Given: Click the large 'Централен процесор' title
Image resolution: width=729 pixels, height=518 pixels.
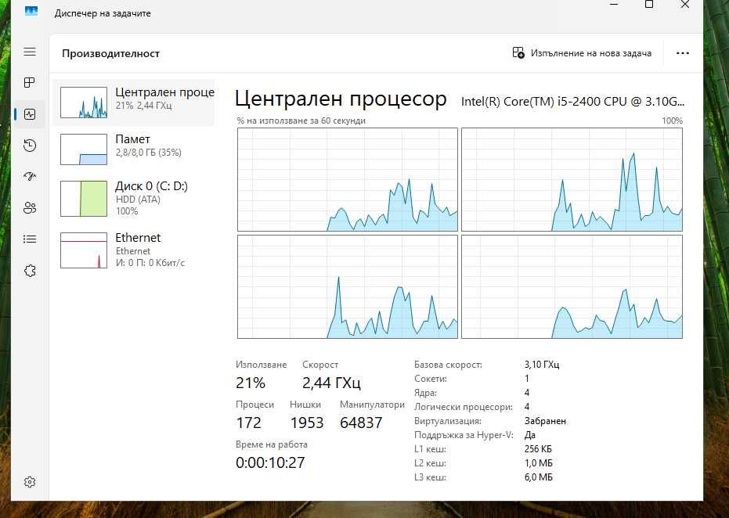Looking at the screenshot, I should click(341, 99).
